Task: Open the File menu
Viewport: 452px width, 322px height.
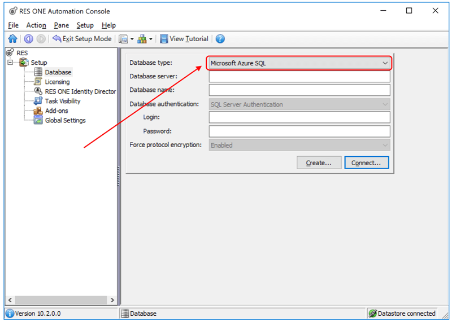Action: click(x=13, y=25)
